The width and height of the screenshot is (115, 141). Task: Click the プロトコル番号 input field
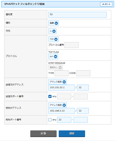point(72,45)
